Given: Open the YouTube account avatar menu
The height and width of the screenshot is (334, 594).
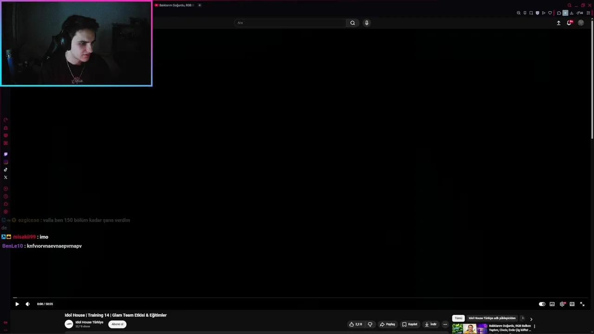Looking at the screenshot, I should (x=581, y=23).
